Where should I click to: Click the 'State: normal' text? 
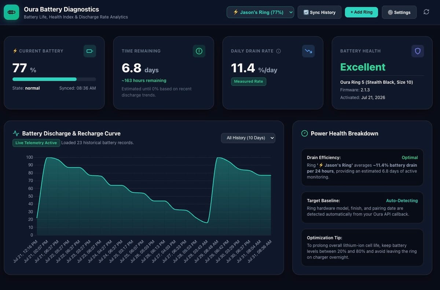tap(26, 88)
